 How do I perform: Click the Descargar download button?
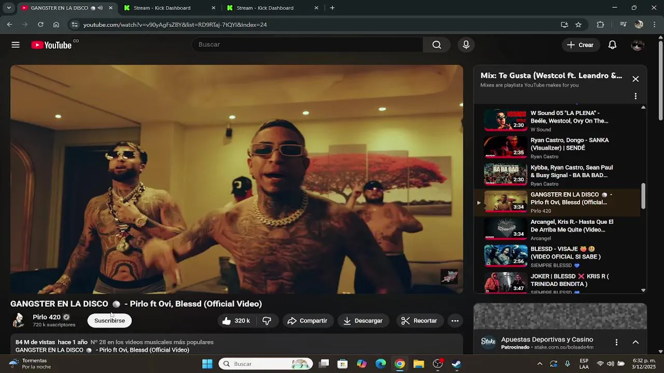[x=363, y=321]
